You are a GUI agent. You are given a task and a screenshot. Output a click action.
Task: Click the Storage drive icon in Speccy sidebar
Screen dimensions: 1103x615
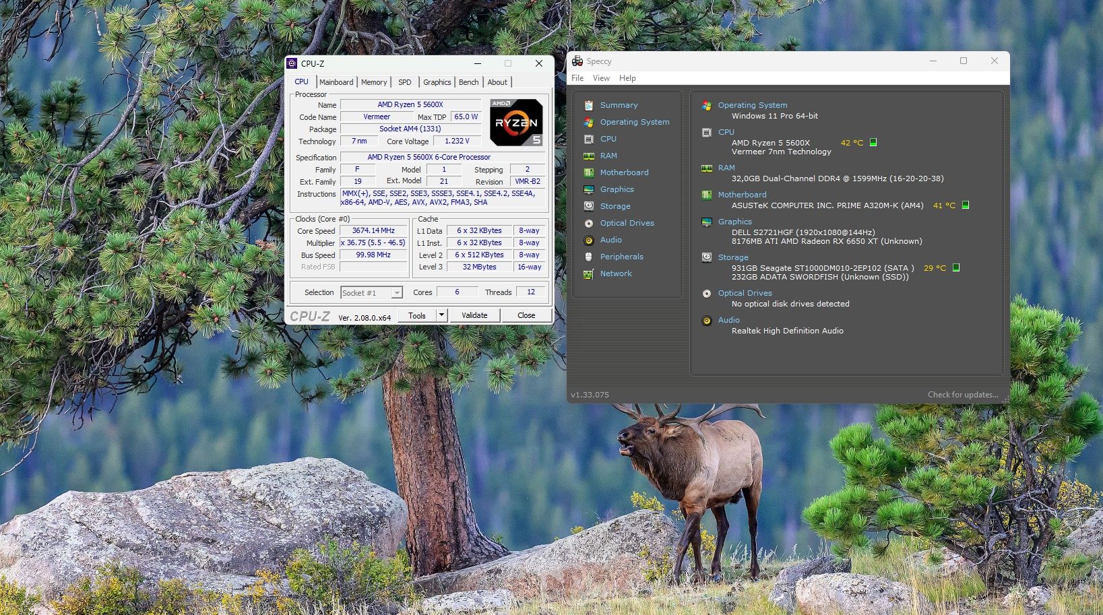[589, 206]
